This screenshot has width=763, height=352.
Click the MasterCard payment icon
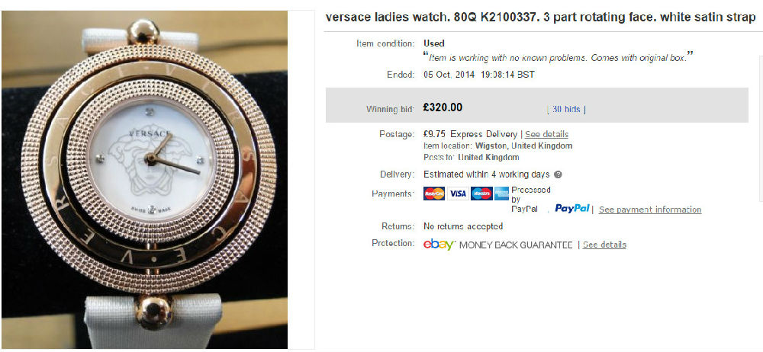(x=434, y=194)
